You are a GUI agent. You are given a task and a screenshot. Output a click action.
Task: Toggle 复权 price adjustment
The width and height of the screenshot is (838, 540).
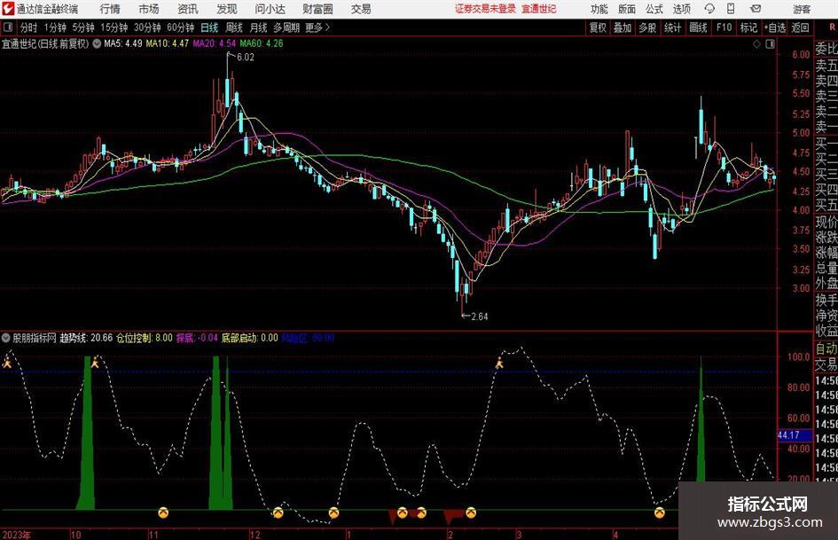click(x=598, y=27)
